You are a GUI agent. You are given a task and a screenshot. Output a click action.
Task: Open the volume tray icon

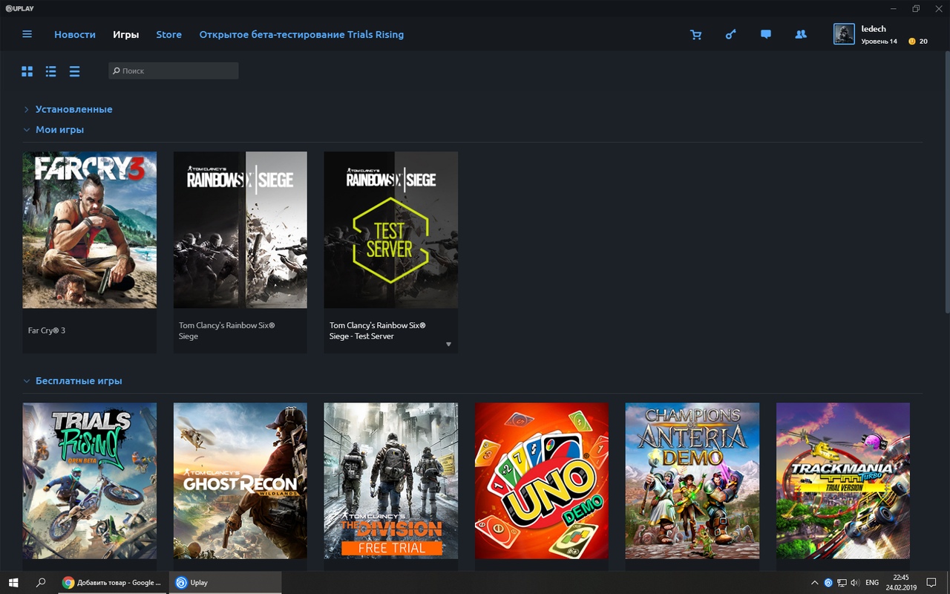coord(855,583)
